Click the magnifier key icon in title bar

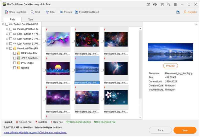coord(169,4)
